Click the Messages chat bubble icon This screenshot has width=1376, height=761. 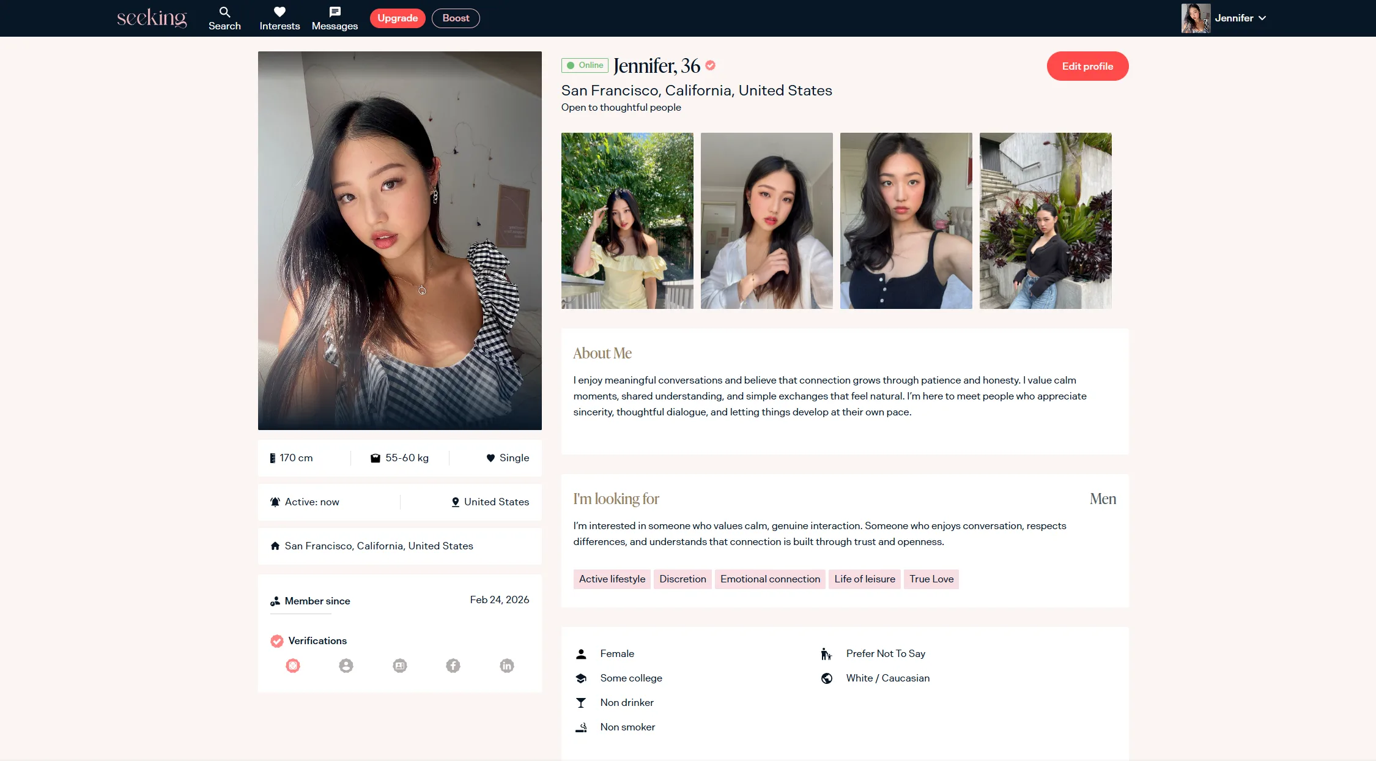[x=335, y=12]
